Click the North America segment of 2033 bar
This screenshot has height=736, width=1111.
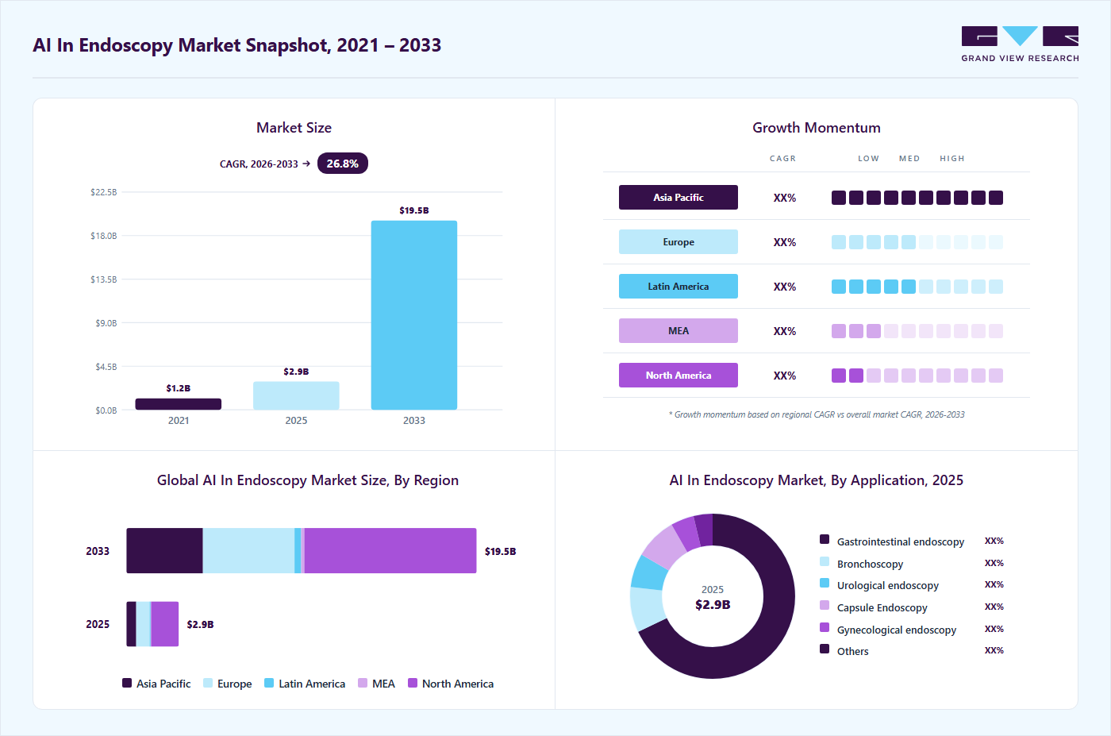[390, 551]
